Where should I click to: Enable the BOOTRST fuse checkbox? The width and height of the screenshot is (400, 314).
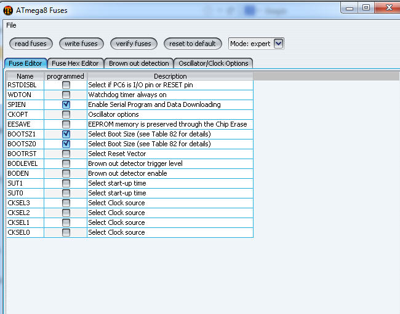pyautogui.click(x=66, y=154)
